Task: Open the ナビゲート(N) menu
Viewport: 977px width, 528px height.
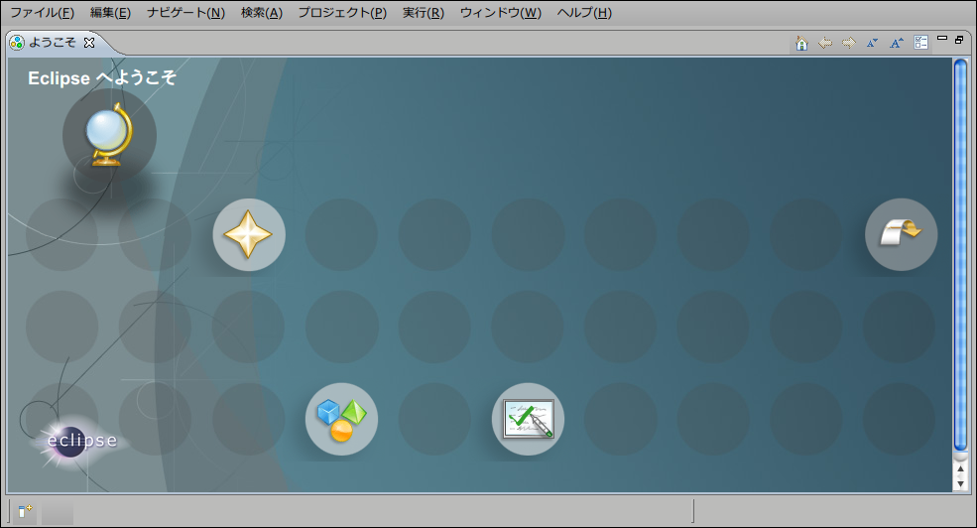Action: click(185, 13)
